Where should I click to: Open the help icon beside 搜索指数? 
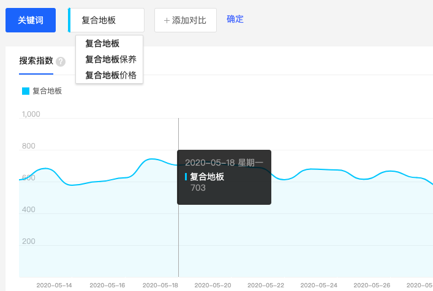pos(61,61)
